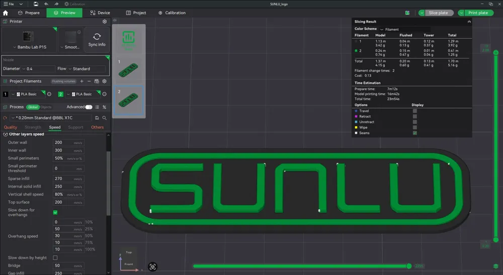The height and width of the screenshot is (275, 503).
Task: Click the Slice plate button
Action: pos(439,13)
